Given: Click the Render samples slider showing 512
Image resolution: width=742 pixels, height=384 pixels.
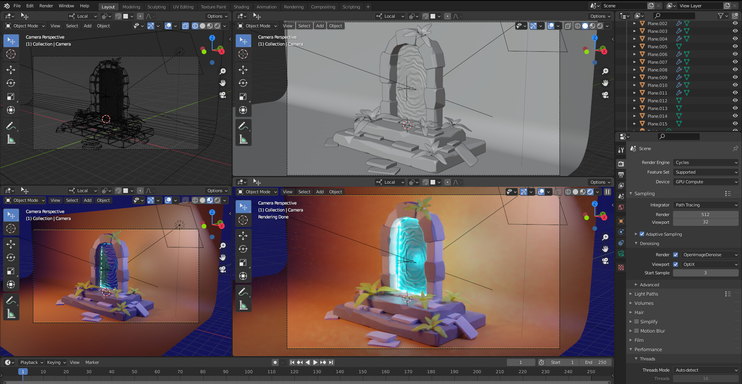Looking at the screenshot, I should (705, 214).
